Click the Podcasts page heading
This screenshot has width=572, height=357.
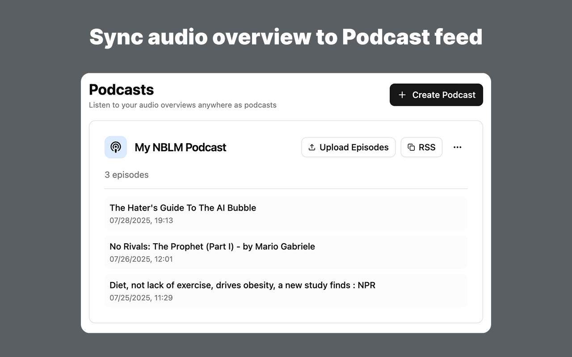coord(122,90)
